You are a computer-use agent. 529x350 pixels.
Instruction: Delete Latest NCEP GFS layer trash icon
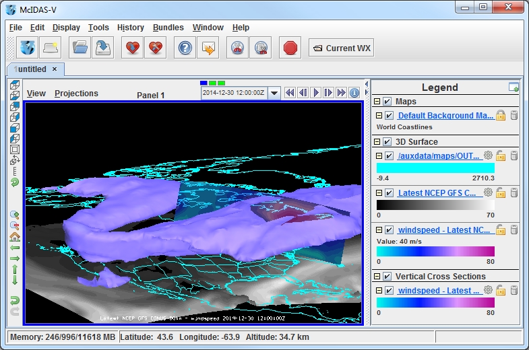[x=514, y=193]
